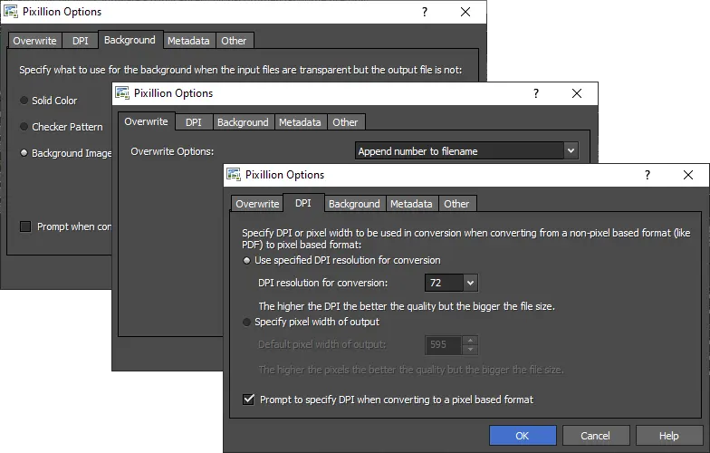
Task: Switch to Overwrite tab in front window
Action: pos(257,204)
